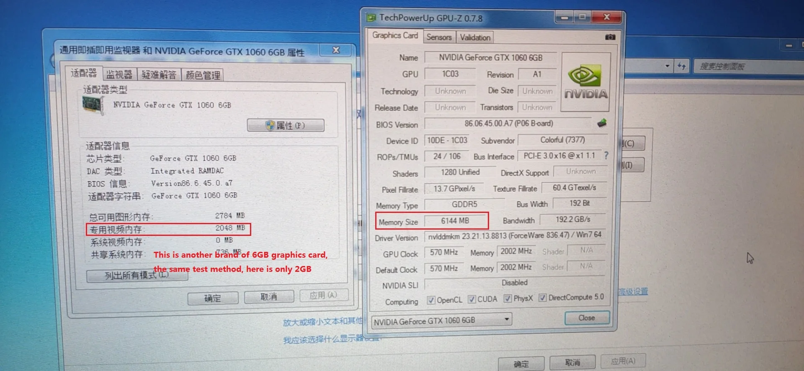Click the Bandwidth 192.2 GB/s field
This screenshot has height=371, width=804.
pos(573,219)
